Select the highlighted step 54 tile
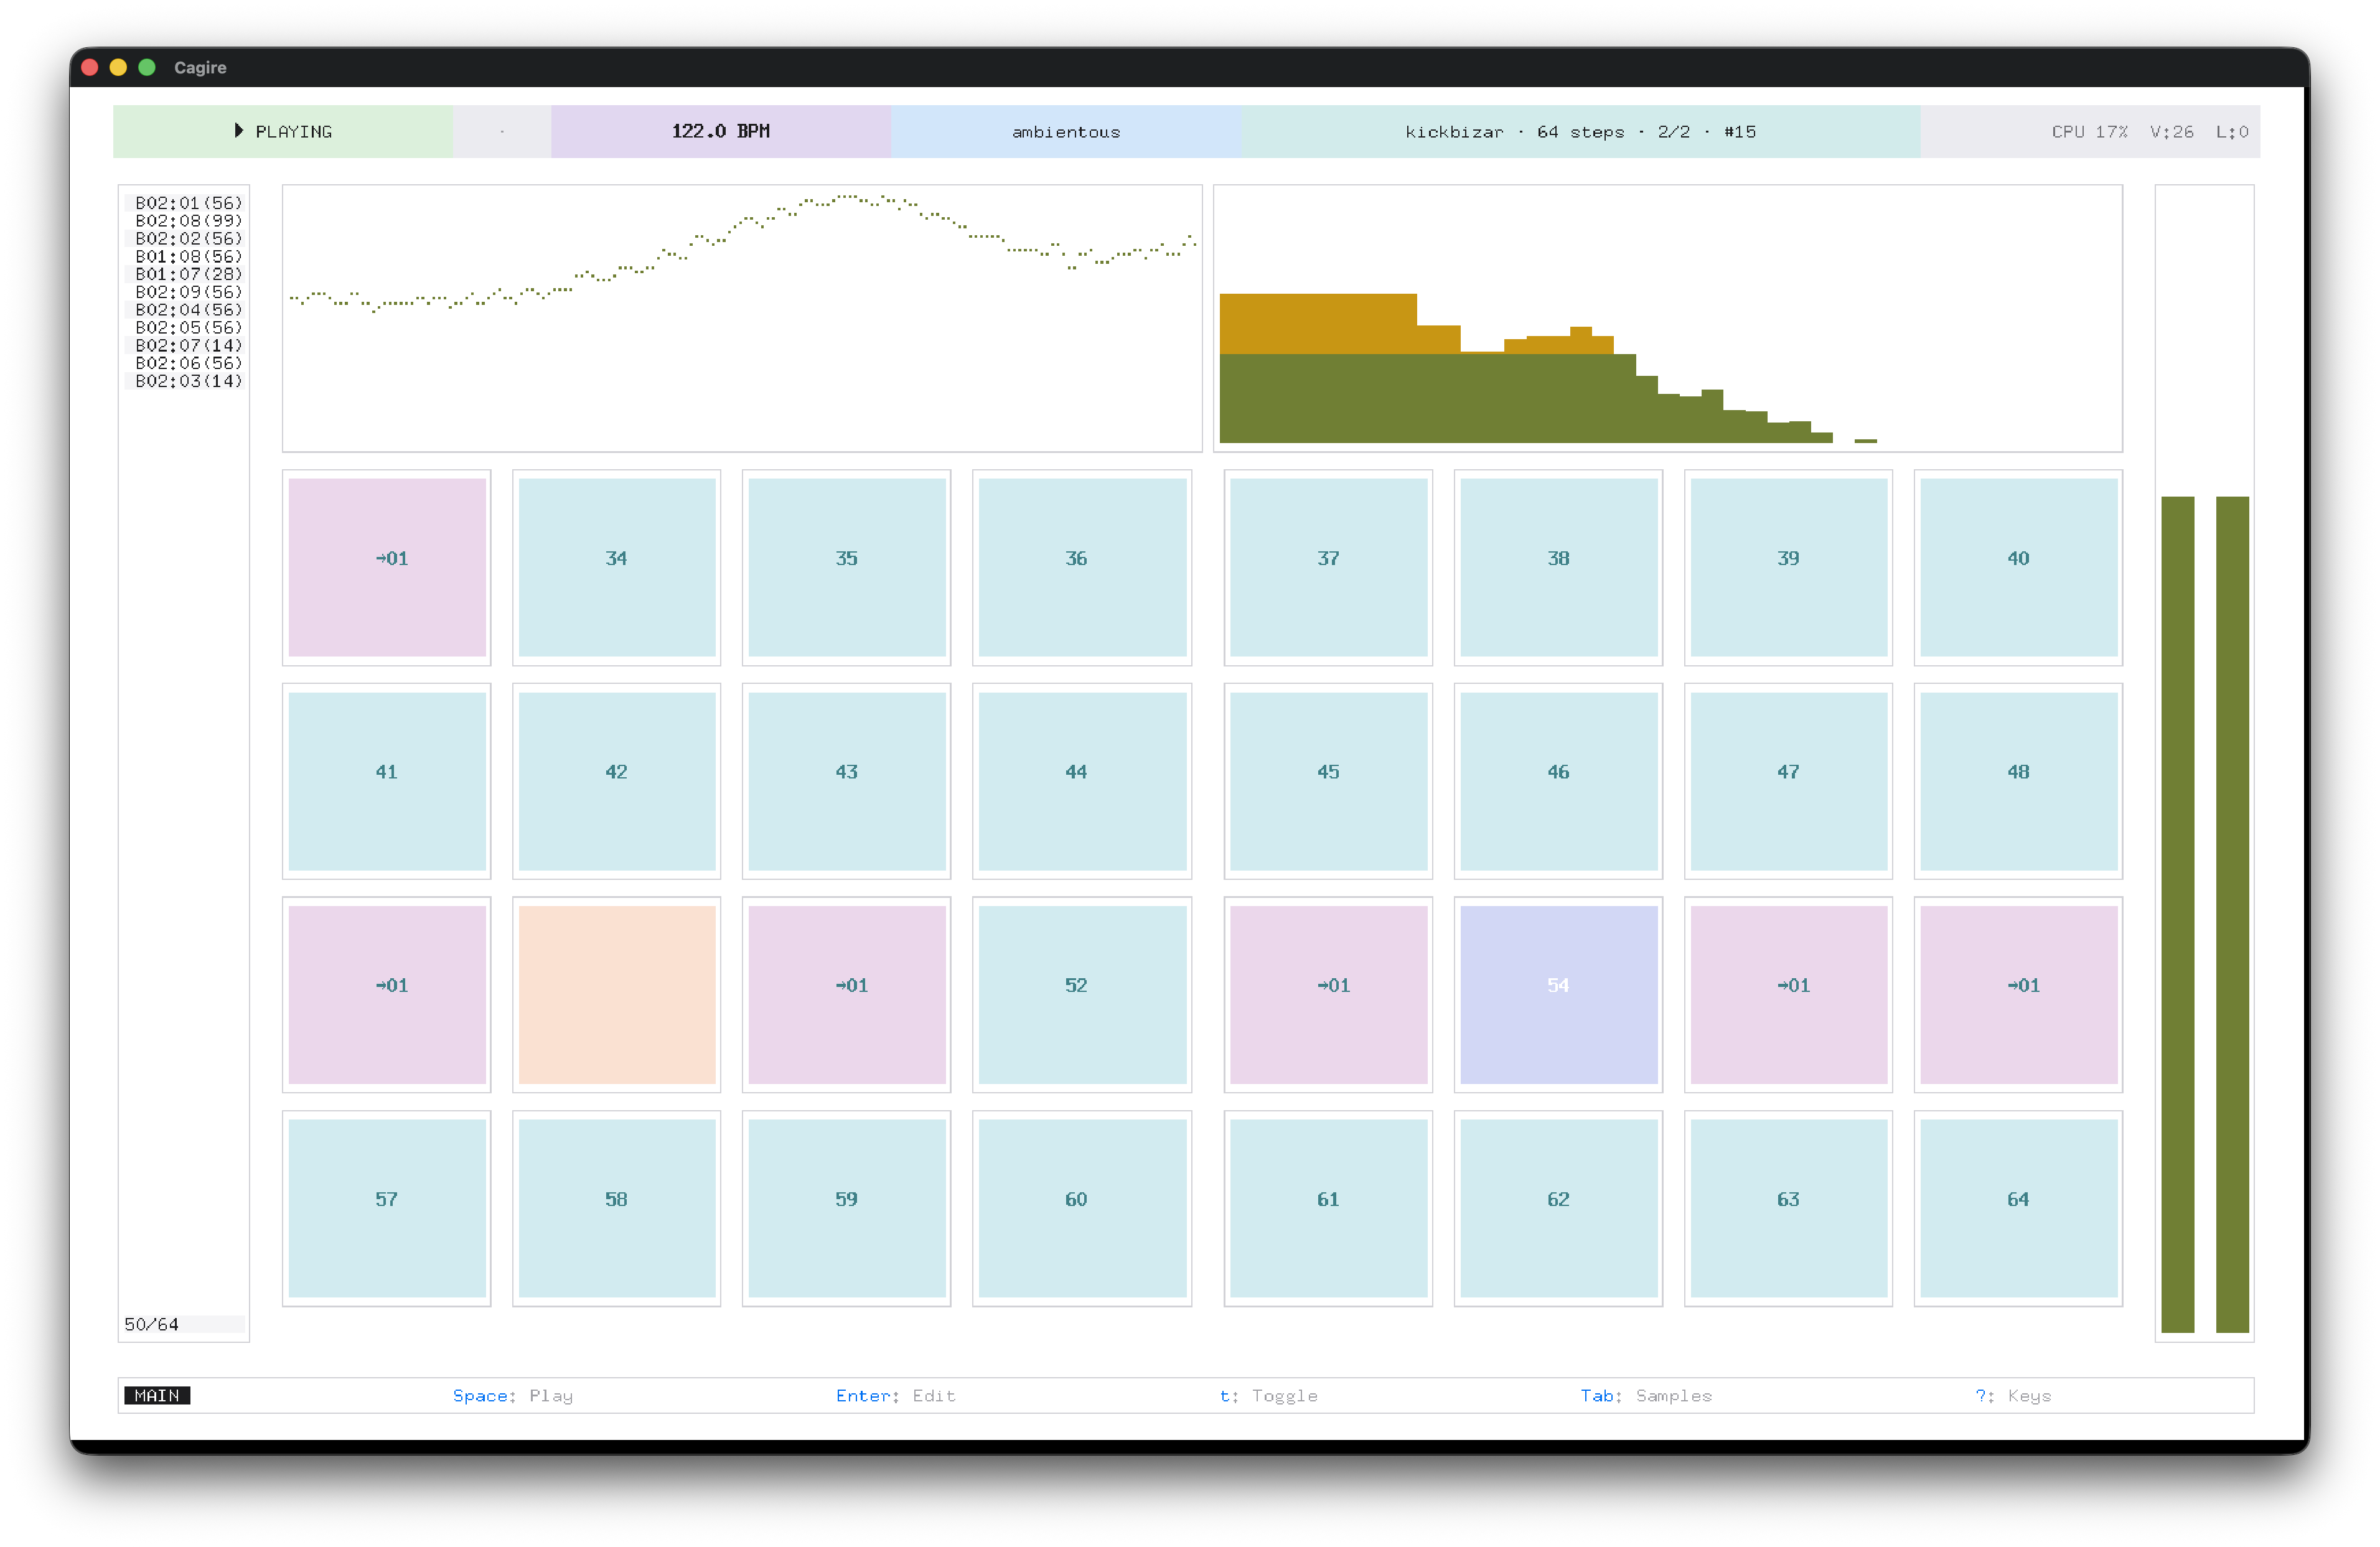 pos(1558,994)
